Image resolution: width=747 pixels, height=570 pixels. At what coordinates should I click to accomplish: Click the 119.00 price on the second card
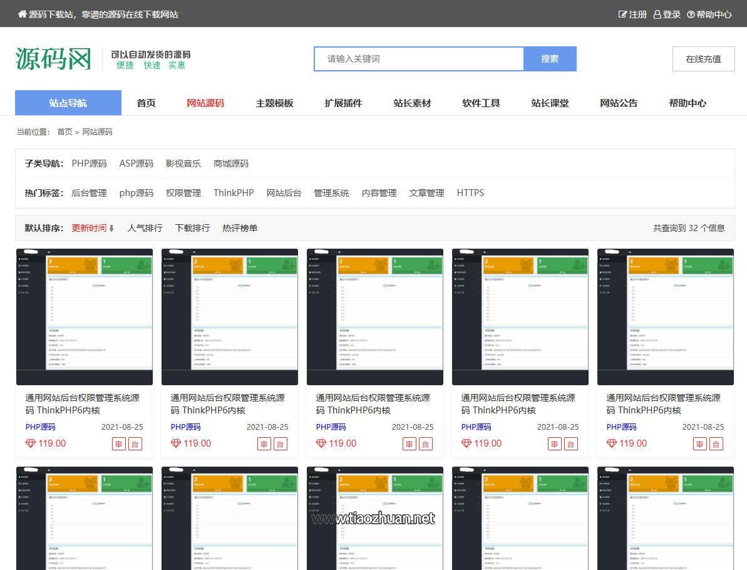[x=197, y=443]
